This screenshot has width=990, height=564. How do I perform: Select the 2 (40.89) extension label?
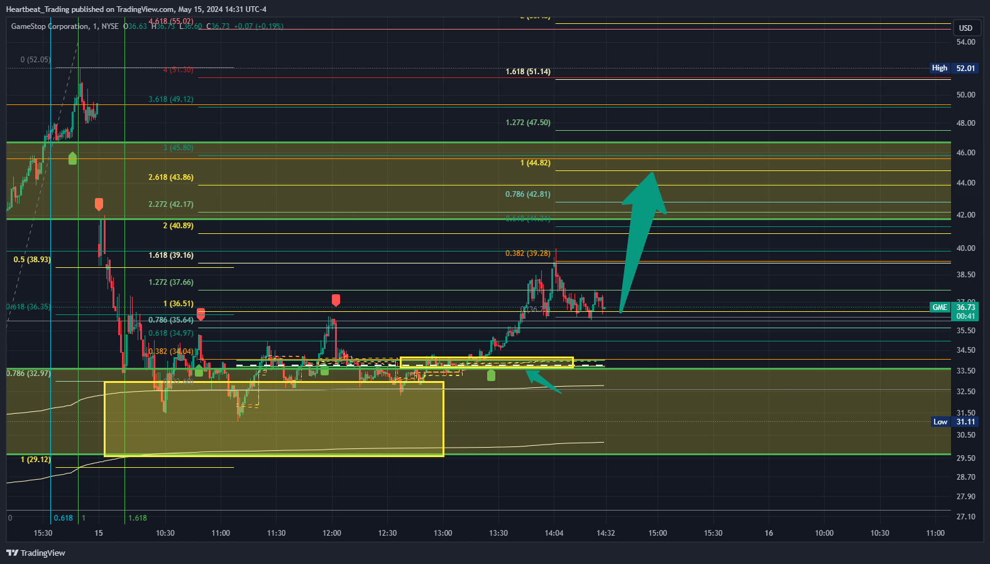pos(178,226)
